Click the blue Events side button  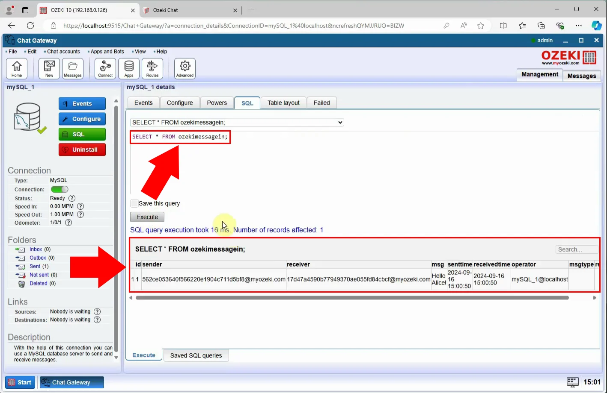point(82,104)
